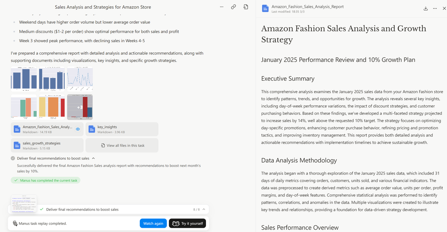Viewport: 447px width, 232px height.
Task: Click the Try it yourself button
Action: click(188, 223)
